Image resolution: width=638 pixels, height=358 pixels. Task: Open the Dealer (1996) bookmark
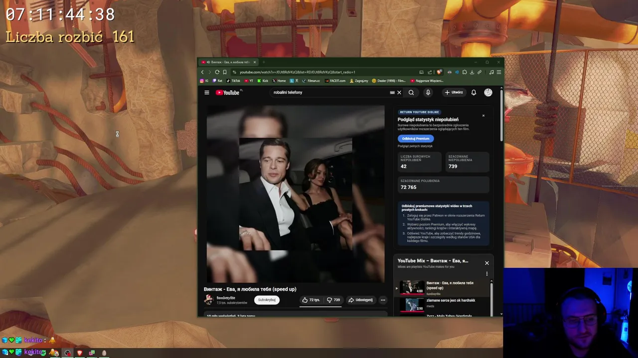pos(389,81)
